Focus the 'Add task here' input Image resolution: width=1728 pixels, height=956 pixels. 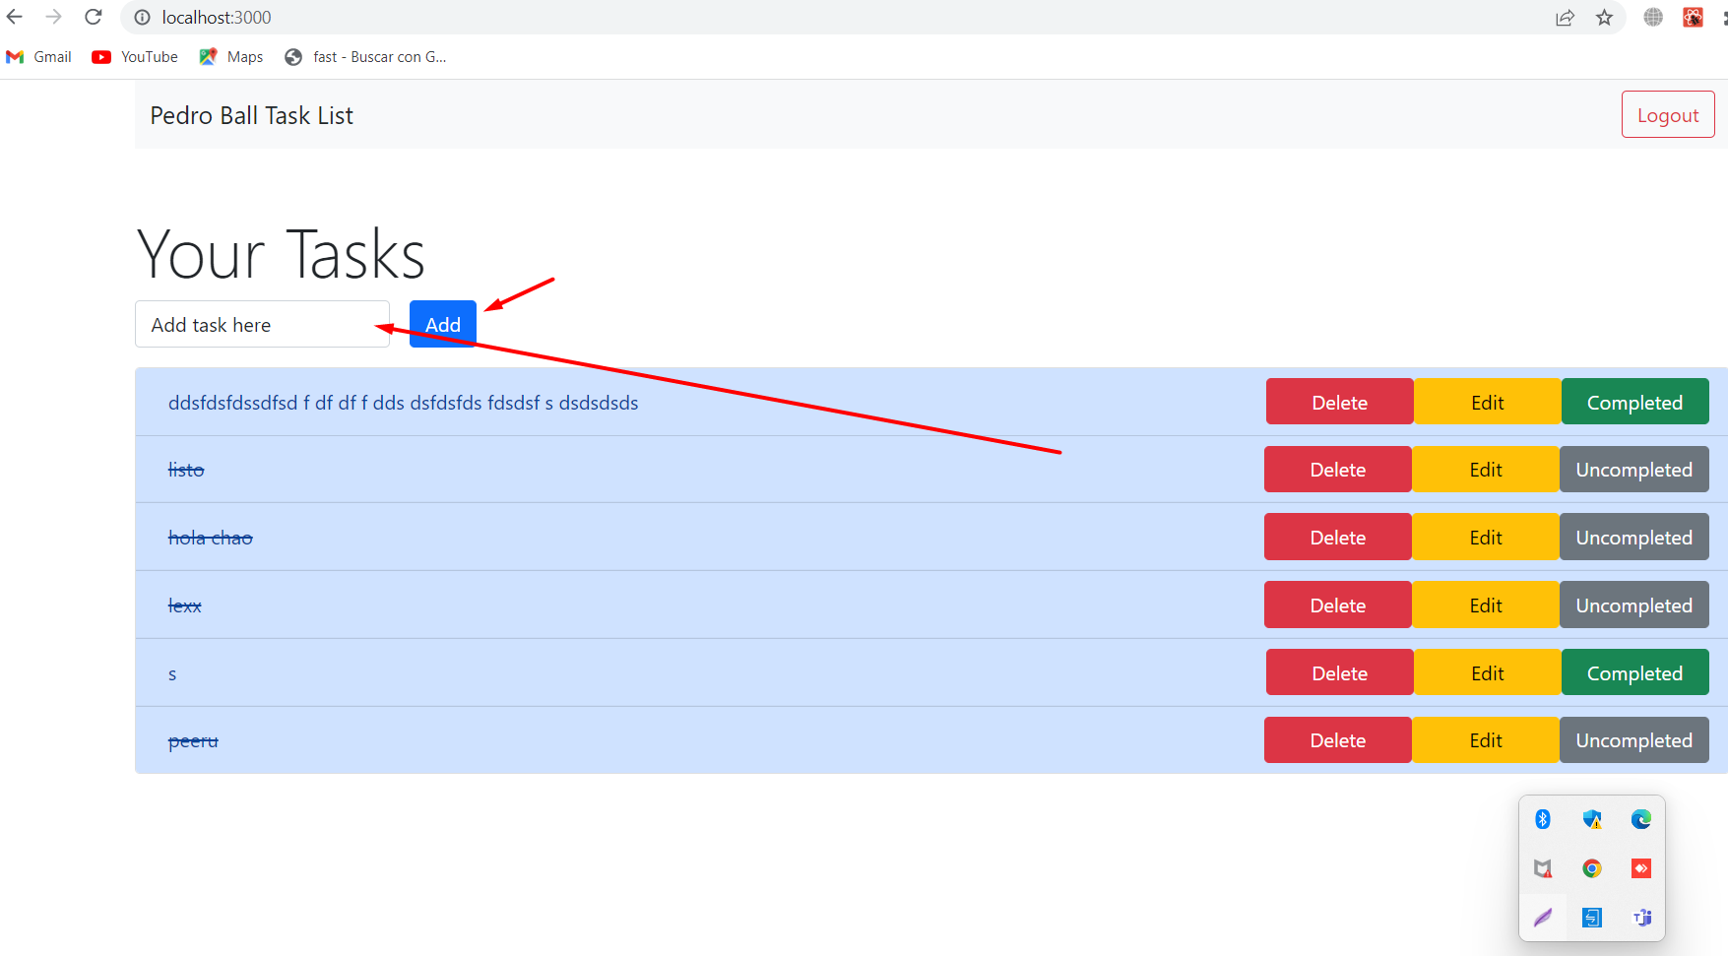262,324
